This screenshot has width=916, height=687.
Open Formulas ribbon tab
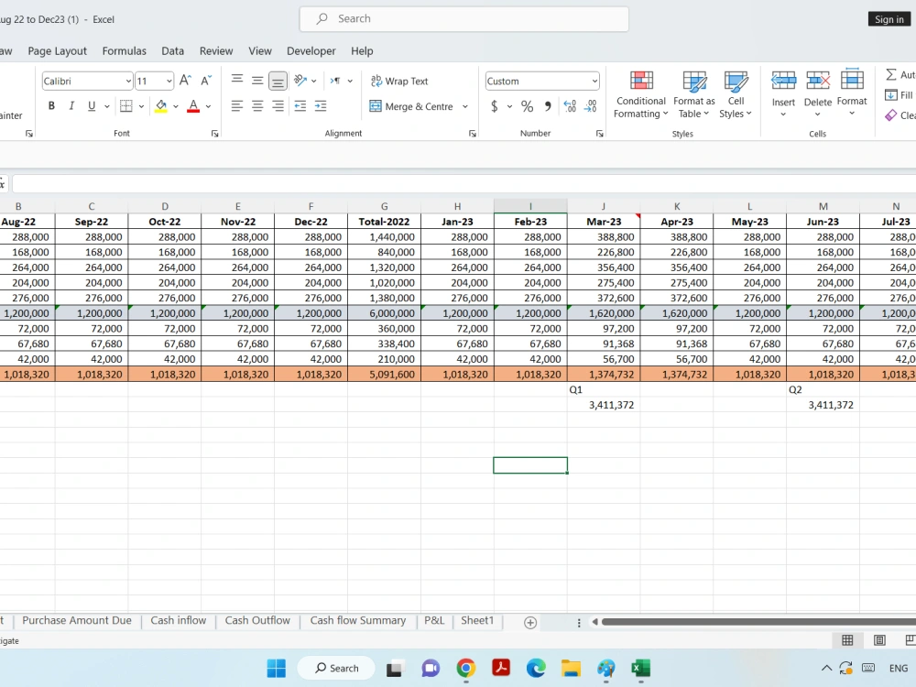pyautogui.click(x=125, y=50)
